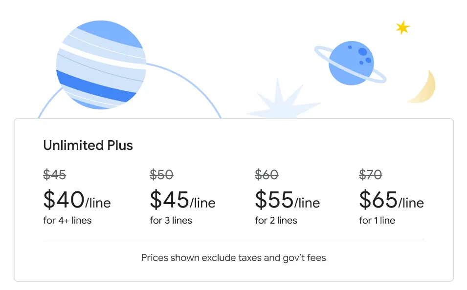Click the 'for 3 lines' label
The width and height of the screenshot is (467, 290).
tap(171, 220)
